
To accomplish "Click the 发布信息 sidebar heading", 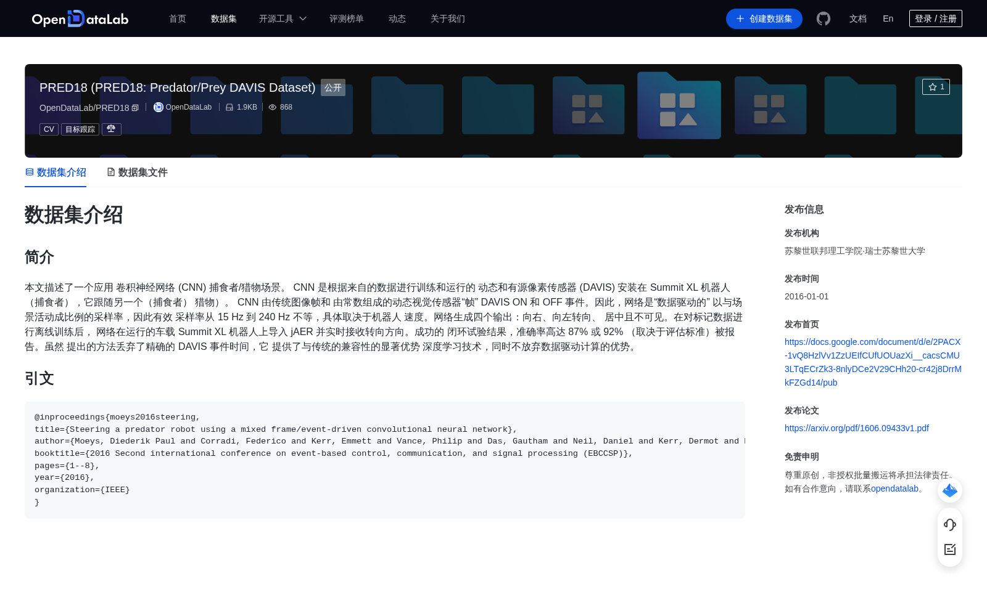I will tap(804, 209).
